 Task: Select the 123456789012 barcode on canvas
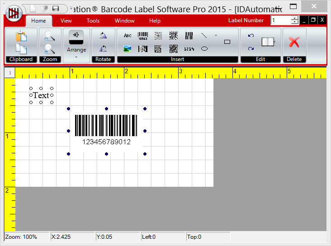point(106,131)
